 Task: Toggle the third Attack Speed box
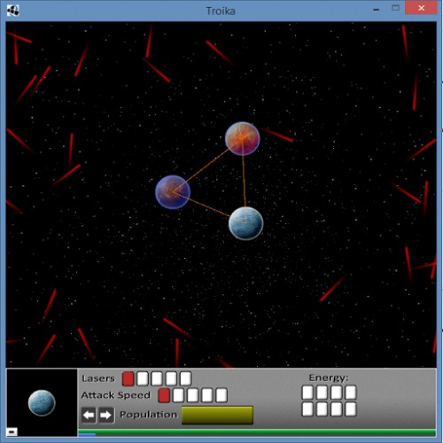(x=192, y=395)
